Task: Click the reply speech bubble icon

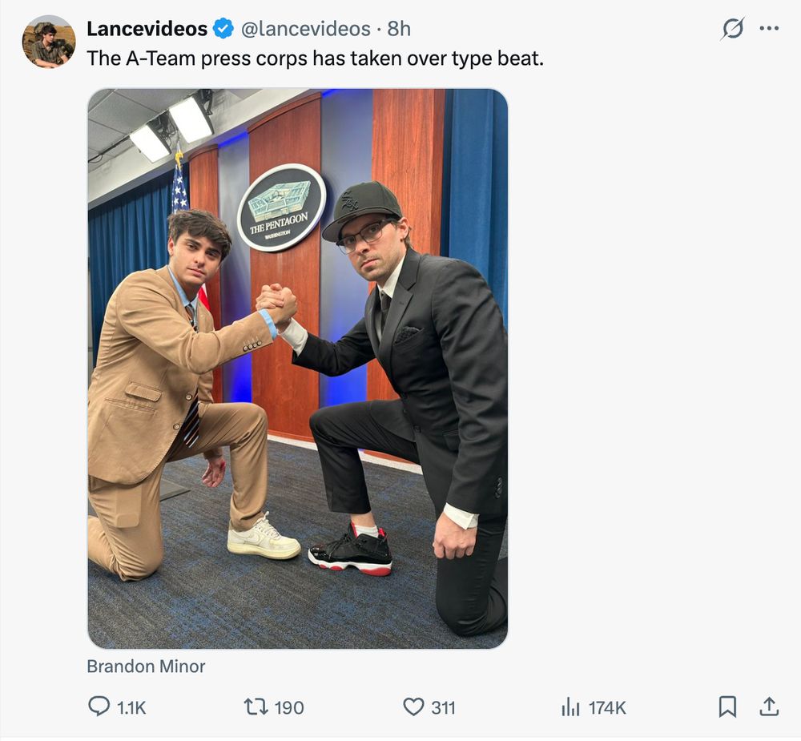Action: point(99,707)
